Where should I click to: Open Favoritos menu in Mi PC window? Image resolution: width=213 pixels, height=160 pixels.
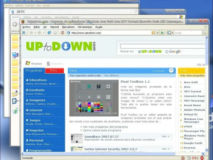(x=46, y=17)
